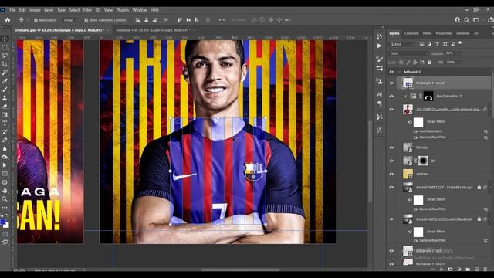Open the Actions play icon in the side strip
The image size is (494, 278).
pyautogui.click(x=379, y=46)
